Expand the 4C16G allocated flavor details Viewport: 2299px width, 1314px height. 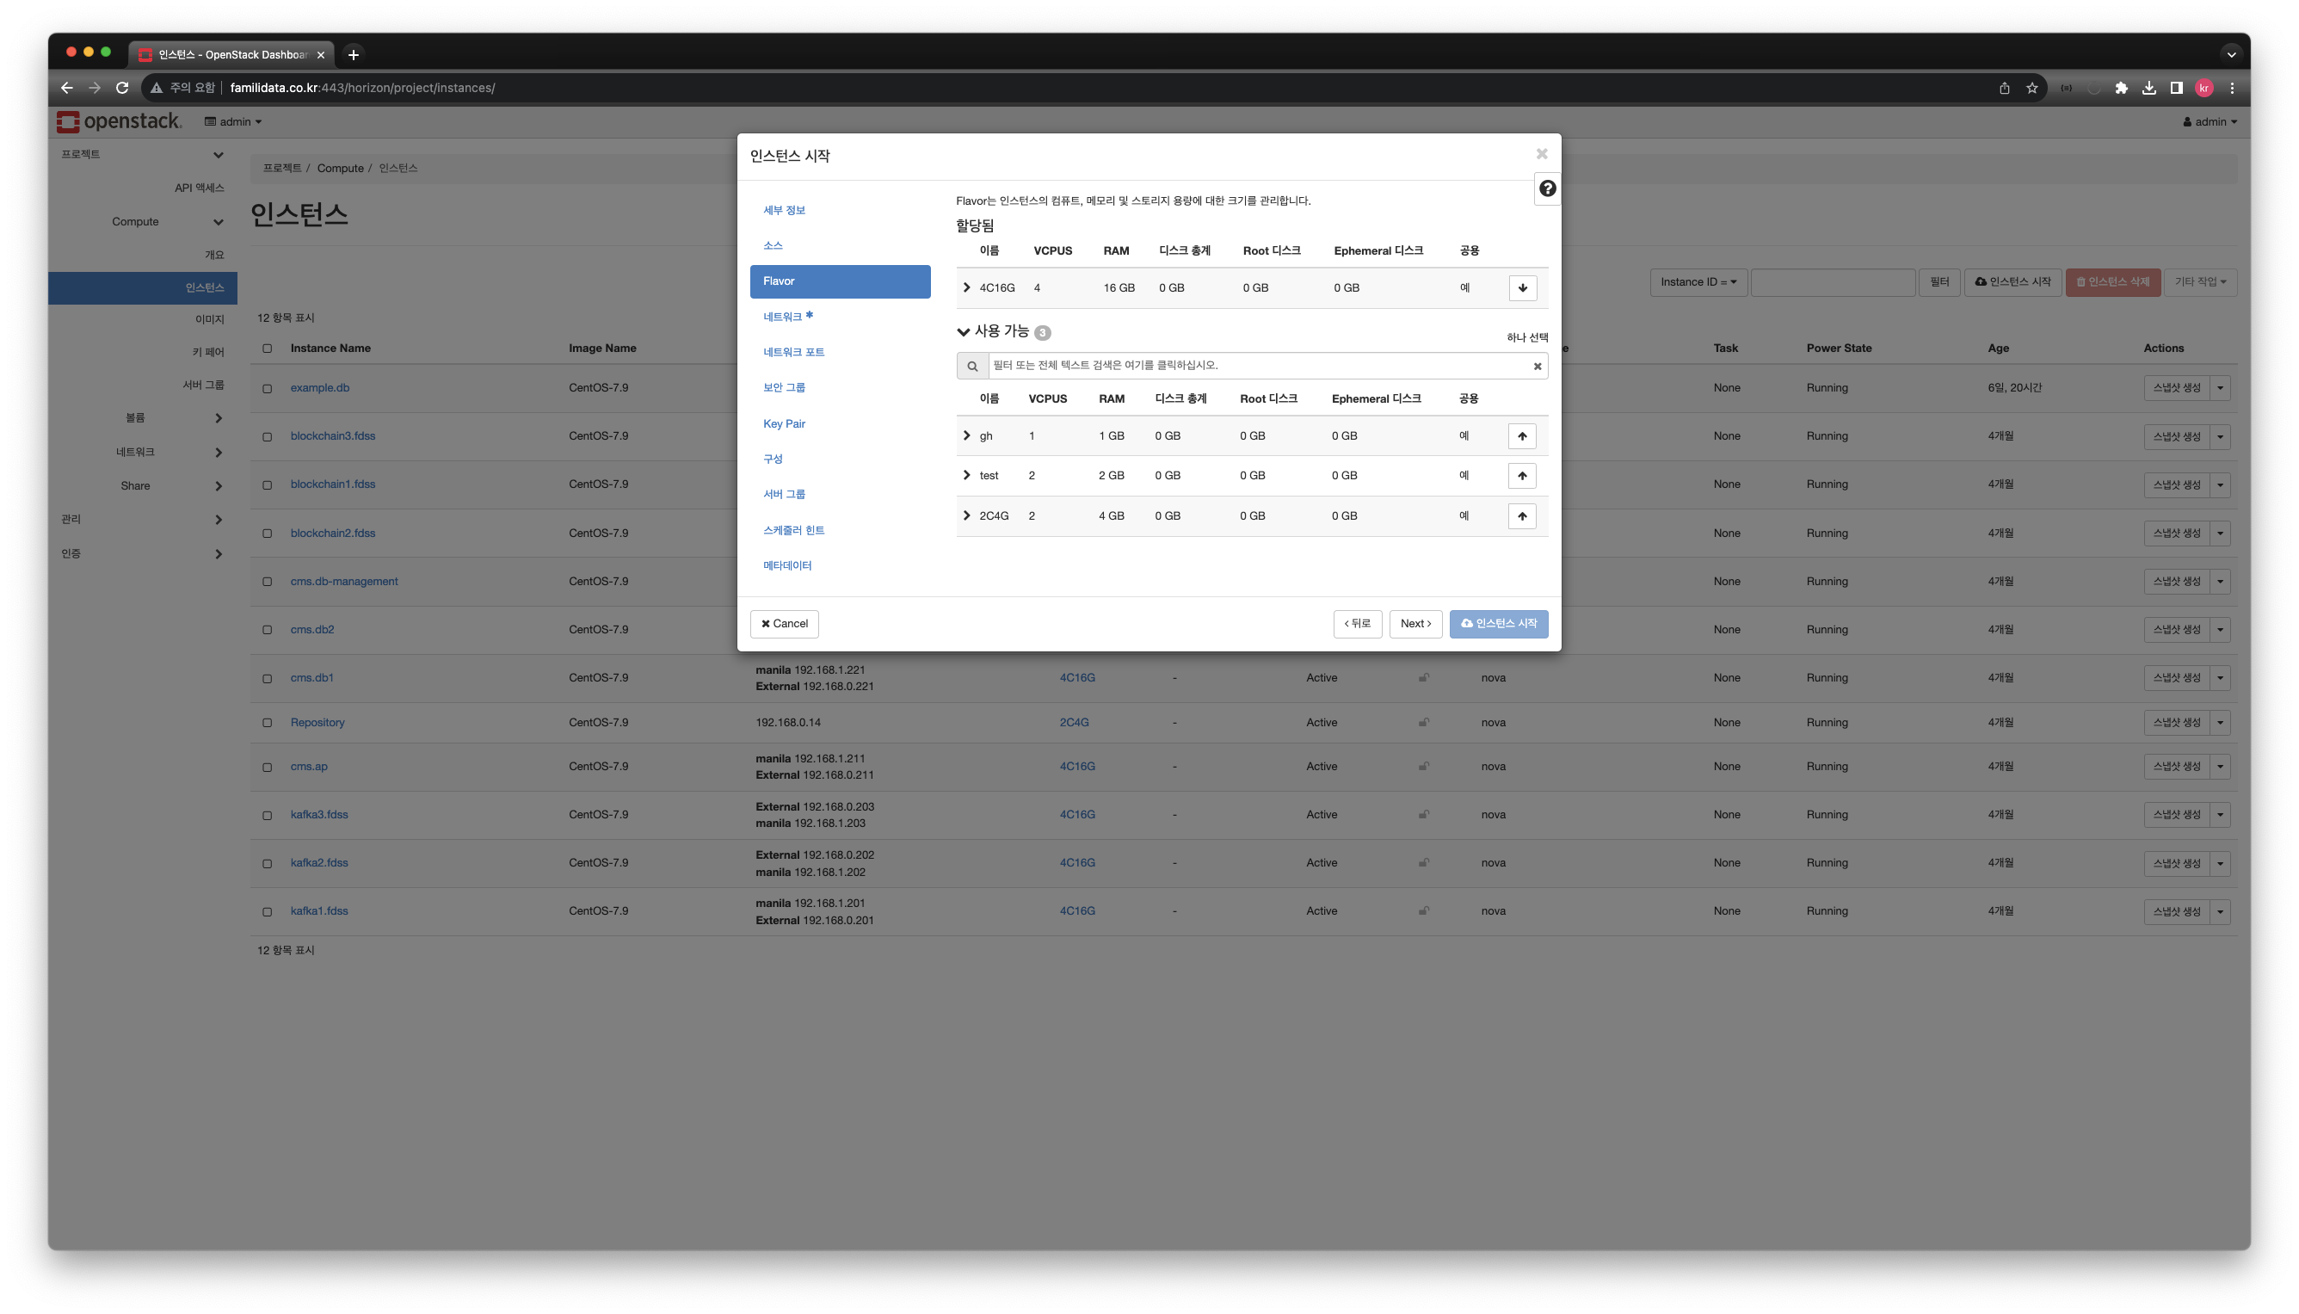pyautogui.click(x=966, y=288)
